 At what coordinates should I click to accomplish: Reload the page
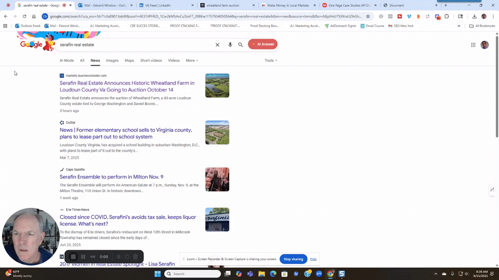pos(24,16)
